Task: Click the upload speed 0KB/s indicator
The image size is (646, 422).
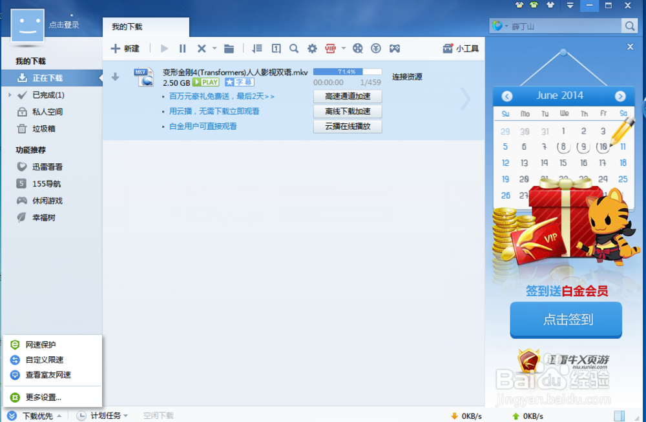Action: [x=528, y=416]
